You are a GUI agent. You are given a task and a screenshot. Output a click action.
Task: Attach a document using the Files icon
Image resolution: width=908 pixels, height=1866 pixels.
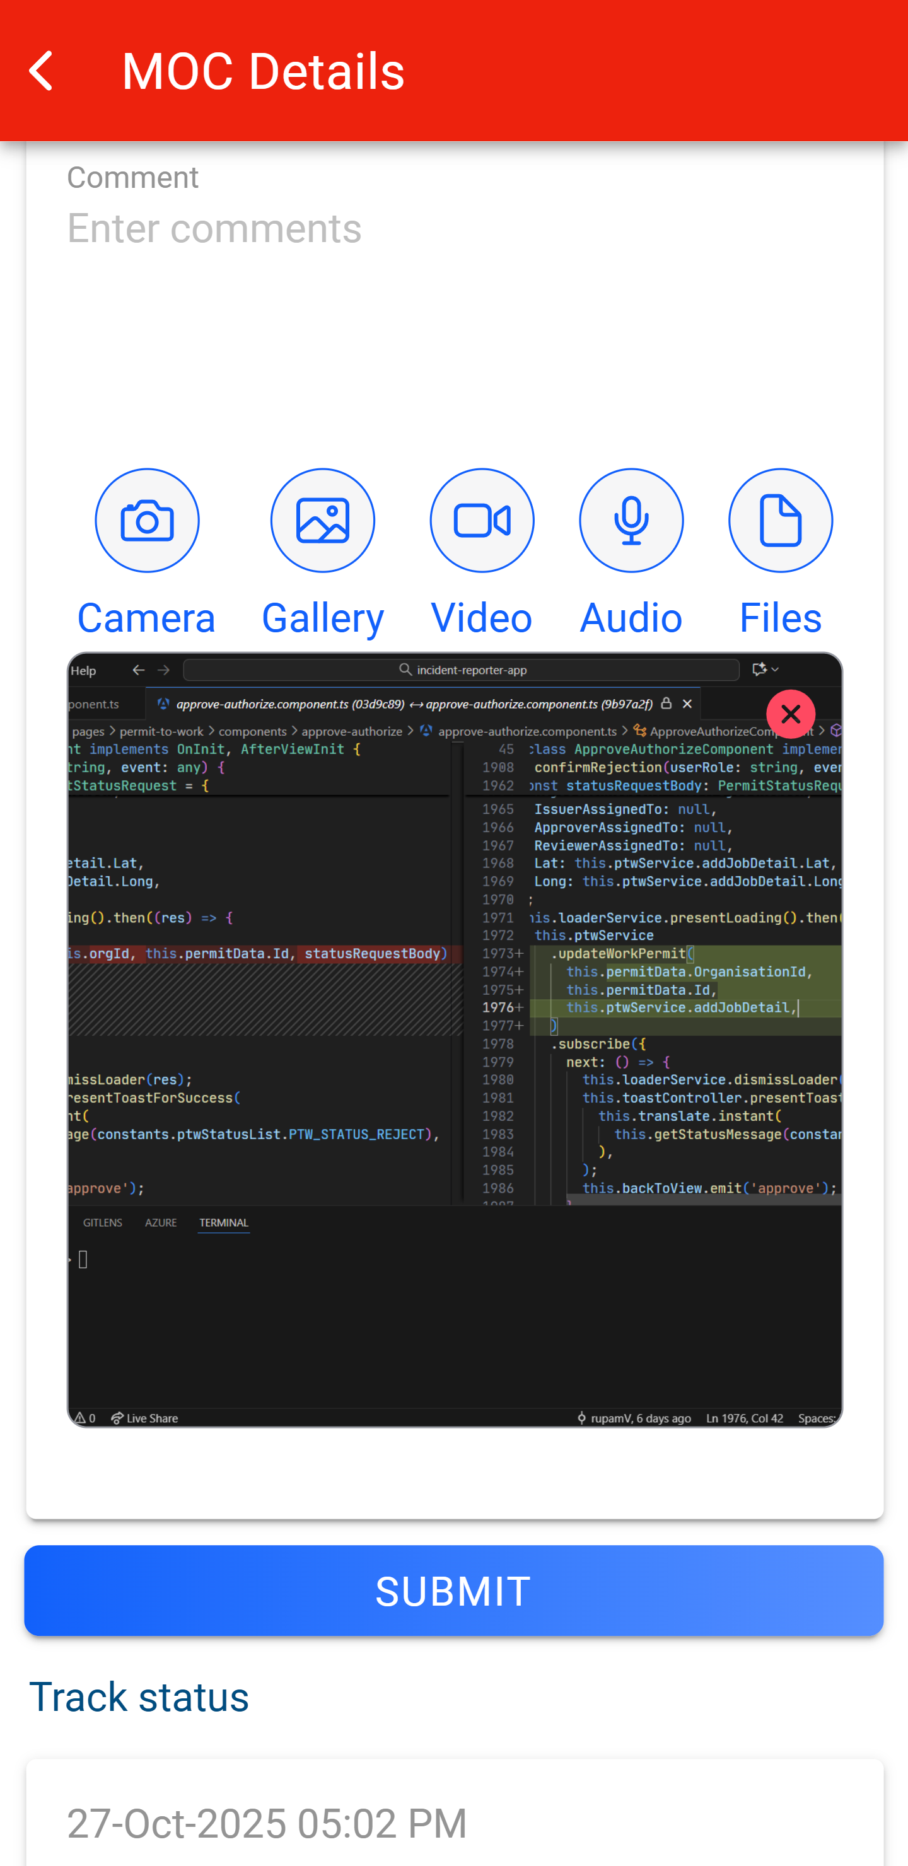[780, 520]
